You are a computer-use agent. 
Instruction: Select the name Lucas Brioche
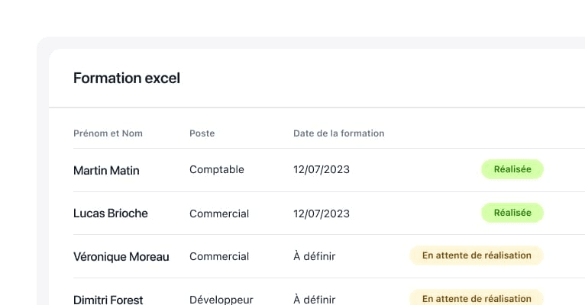coord(111,213)
